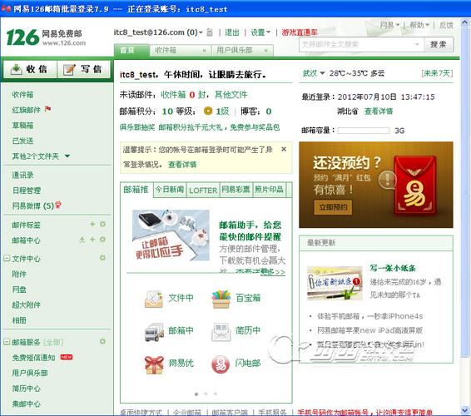The height and width of the screenshot is (416, 471).
Task: Click the red NEW badge beside 免费短信通知
Action: [x=67, y=357]
